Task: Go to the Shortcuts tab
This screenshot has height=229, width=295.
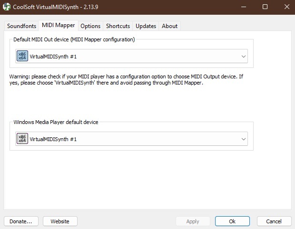Action: (118, 26)
